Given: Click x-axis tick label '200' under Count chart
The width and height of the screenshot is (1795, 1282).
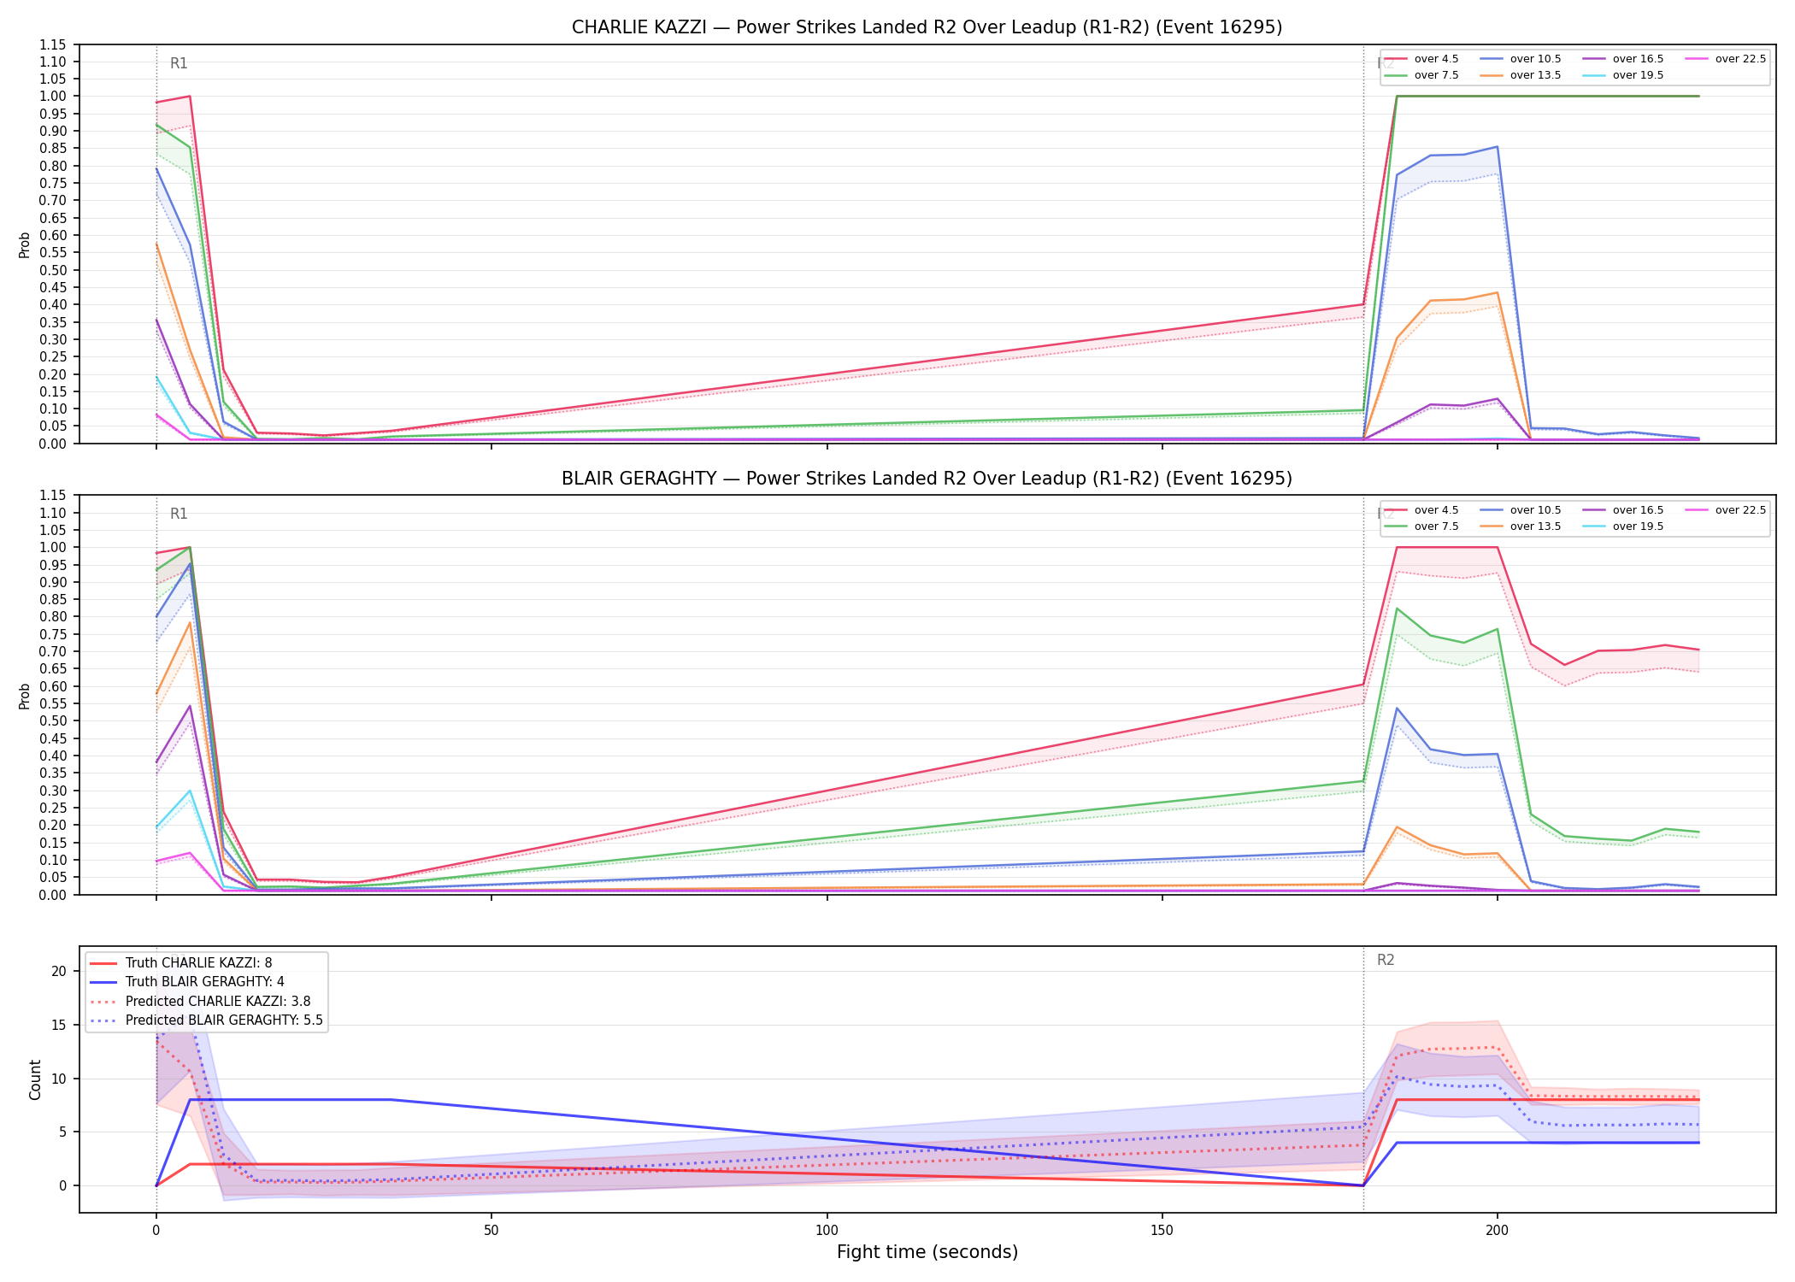Looking at the screenshot, I should point(1497,1231).
